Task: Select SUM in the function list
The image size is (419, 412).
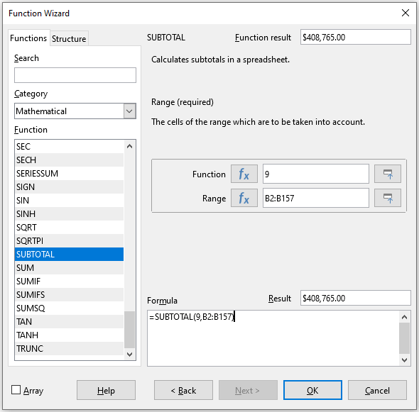Action: pyautogui.click(x=69, y=267)
